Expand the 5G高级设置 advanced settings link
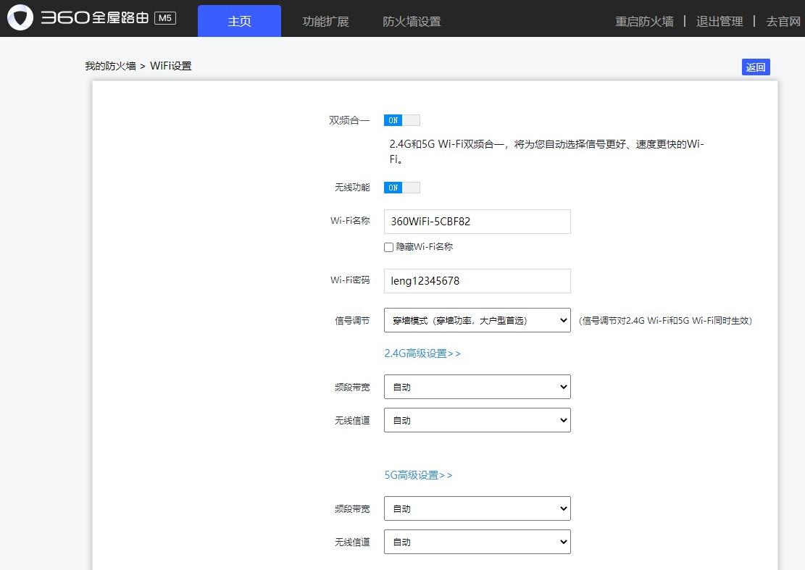 (419, 475)
